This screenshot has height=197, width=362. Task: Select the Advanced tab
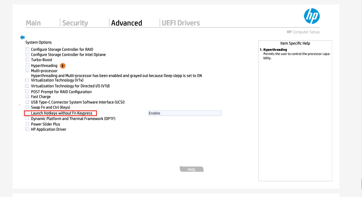tap(126, 23)
